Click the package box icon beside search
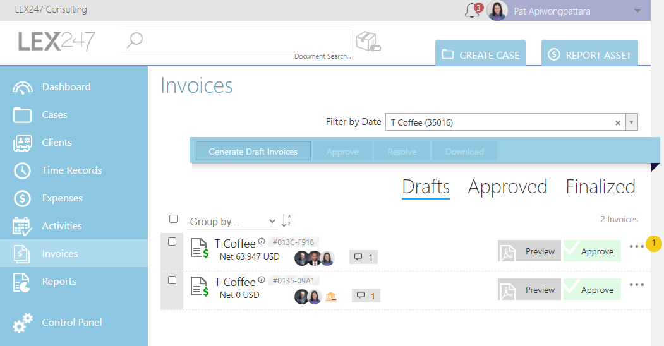The image size is (664, 346). tap(368, 42)
